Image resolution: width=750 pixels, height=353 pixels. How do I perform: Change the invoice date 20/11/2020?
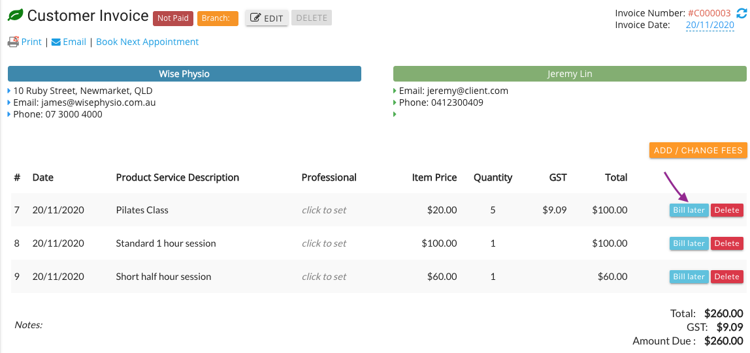[x=709, y=25]
